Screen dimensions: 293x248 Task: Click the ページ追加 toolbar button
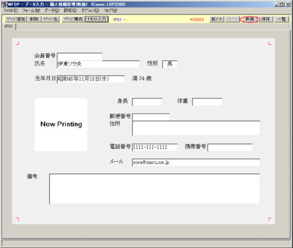tap(16, 19)
